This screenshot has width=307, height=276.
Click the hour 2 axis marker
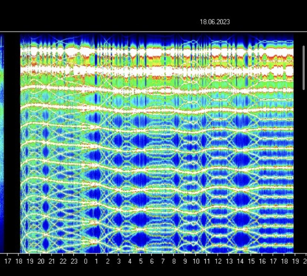108,262
